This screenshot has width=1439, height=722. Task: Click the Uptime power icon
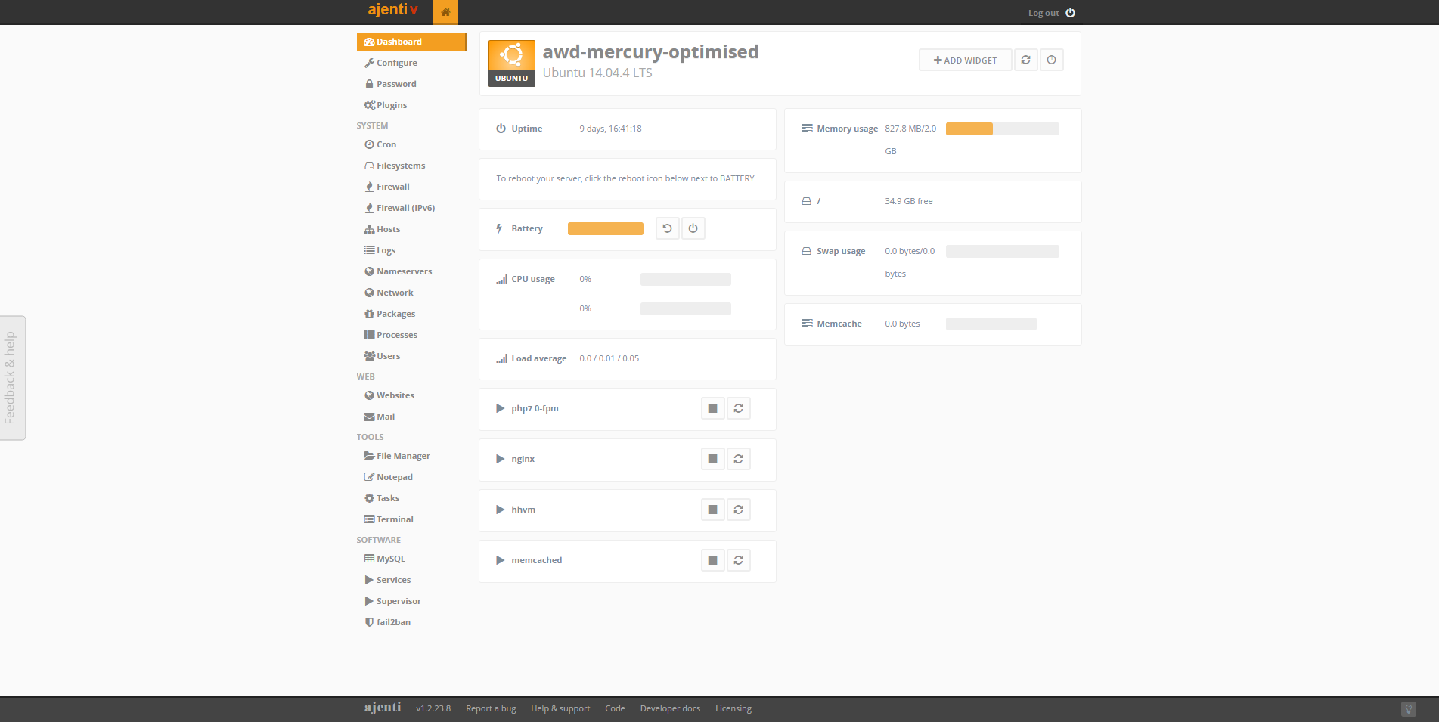pyautogui.click(x=501, y=129)
